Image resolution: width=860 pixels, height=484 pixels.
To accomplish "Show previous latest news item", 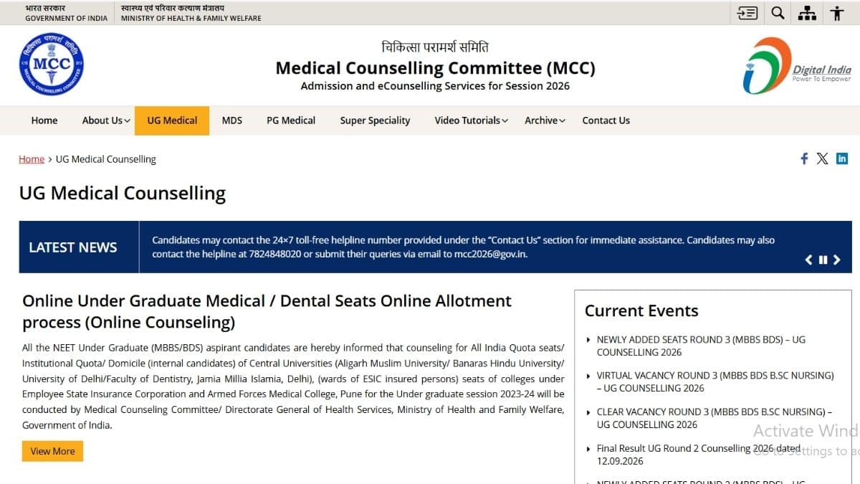I will [809, 260].
